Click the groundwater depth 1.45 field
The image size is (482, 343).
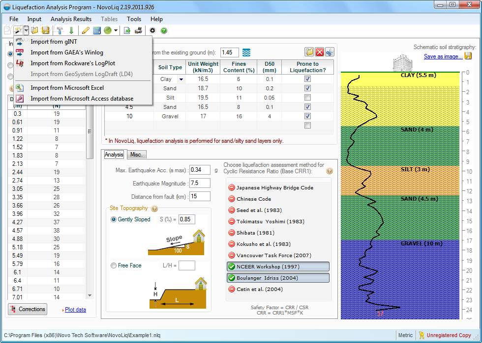[x=230, y=53]
